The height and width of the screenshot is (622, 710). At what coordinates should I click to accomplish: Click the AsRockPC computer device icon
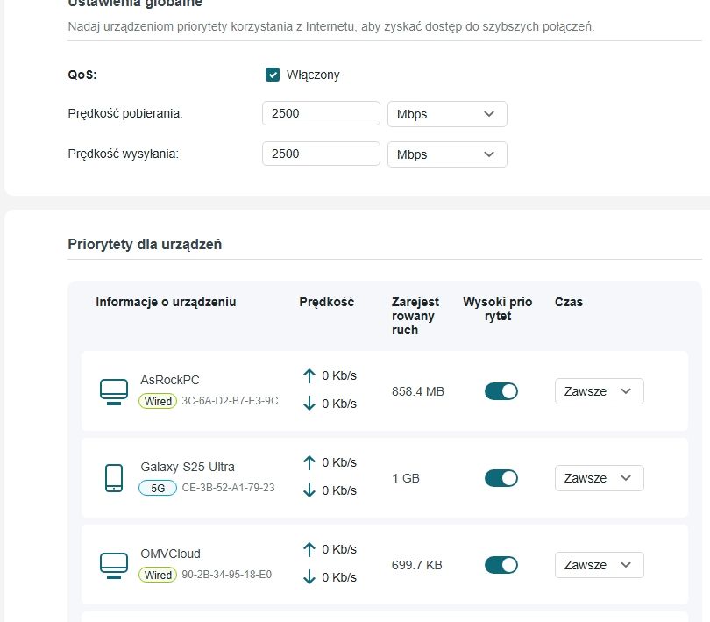point(114,391)
